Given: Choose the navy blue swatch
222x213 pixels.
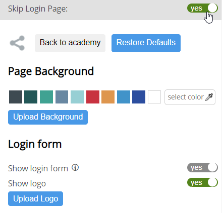Looking at the screenshot, I should point(139,97).
